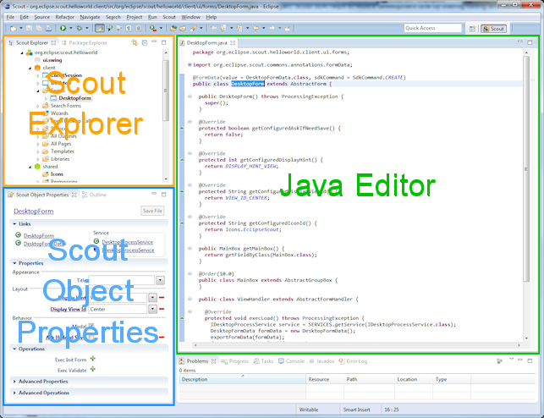This screenshot has height=418, width=544.
Task: Click the Save toolbar icon
Action: [29, 28]
